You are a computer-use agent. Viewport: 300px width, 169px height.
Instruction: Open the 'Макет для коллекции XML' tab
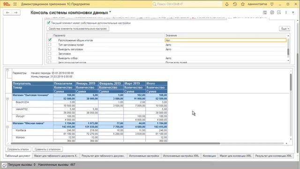point(235,156)
